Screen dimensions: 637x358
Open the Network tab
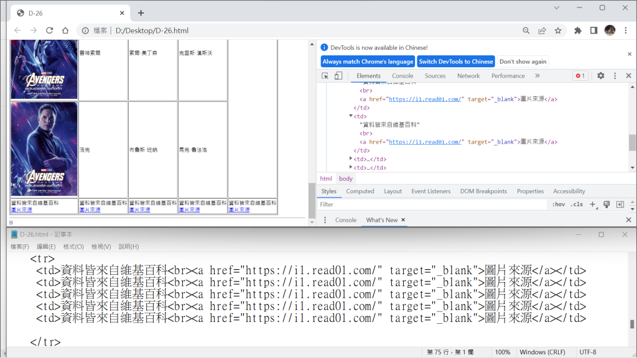(x=468, y=76)
